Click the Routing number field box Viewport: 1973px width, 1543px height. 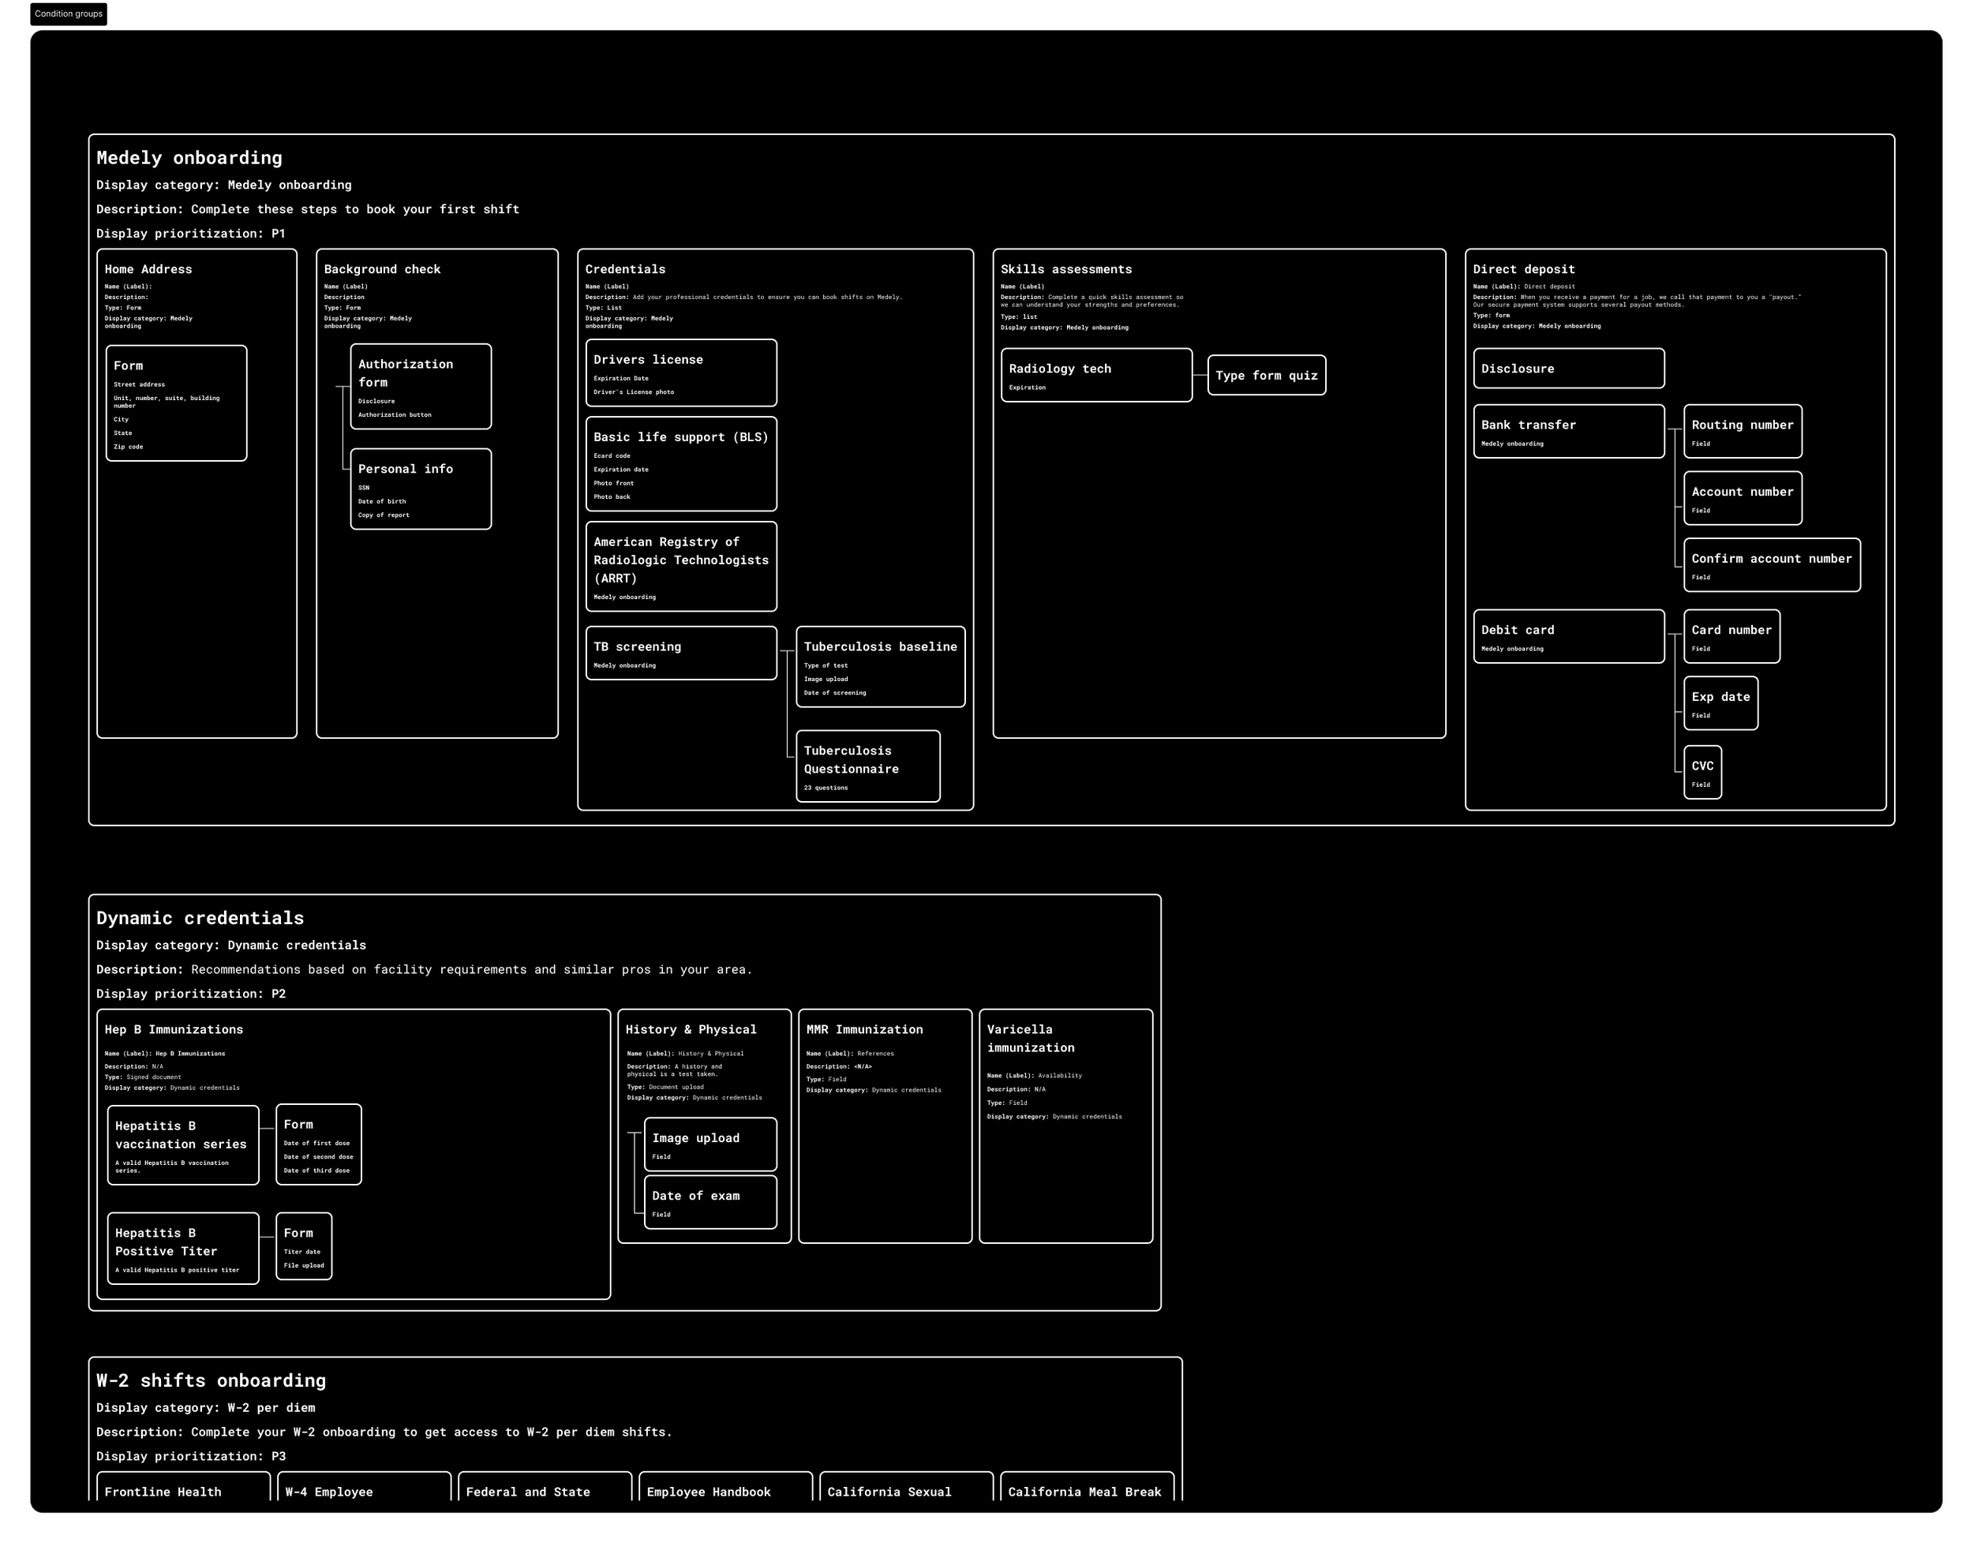1742,431
